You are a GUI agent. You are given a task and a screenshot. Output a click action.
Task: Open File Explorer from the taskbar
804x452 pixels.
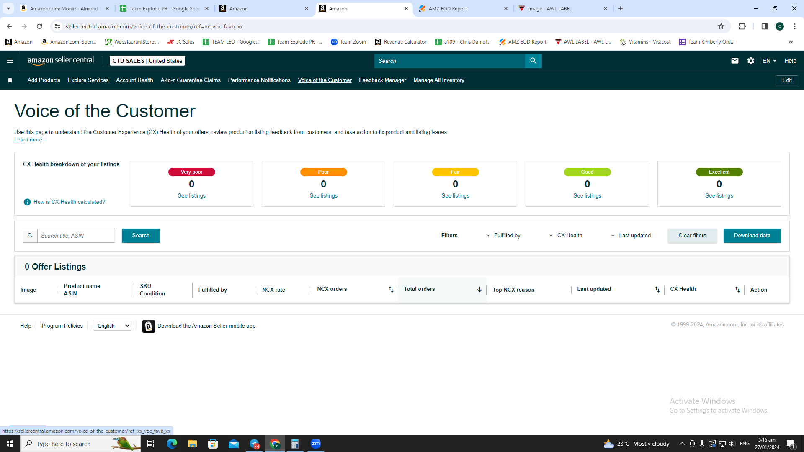click(x=192, y=444)
